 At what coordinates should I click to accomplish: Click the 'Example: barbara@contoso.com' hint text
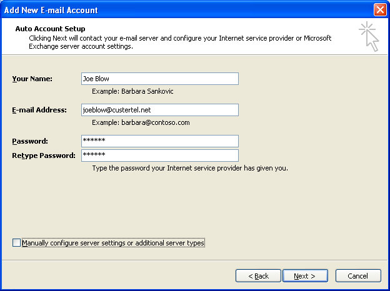click(141, 122)
